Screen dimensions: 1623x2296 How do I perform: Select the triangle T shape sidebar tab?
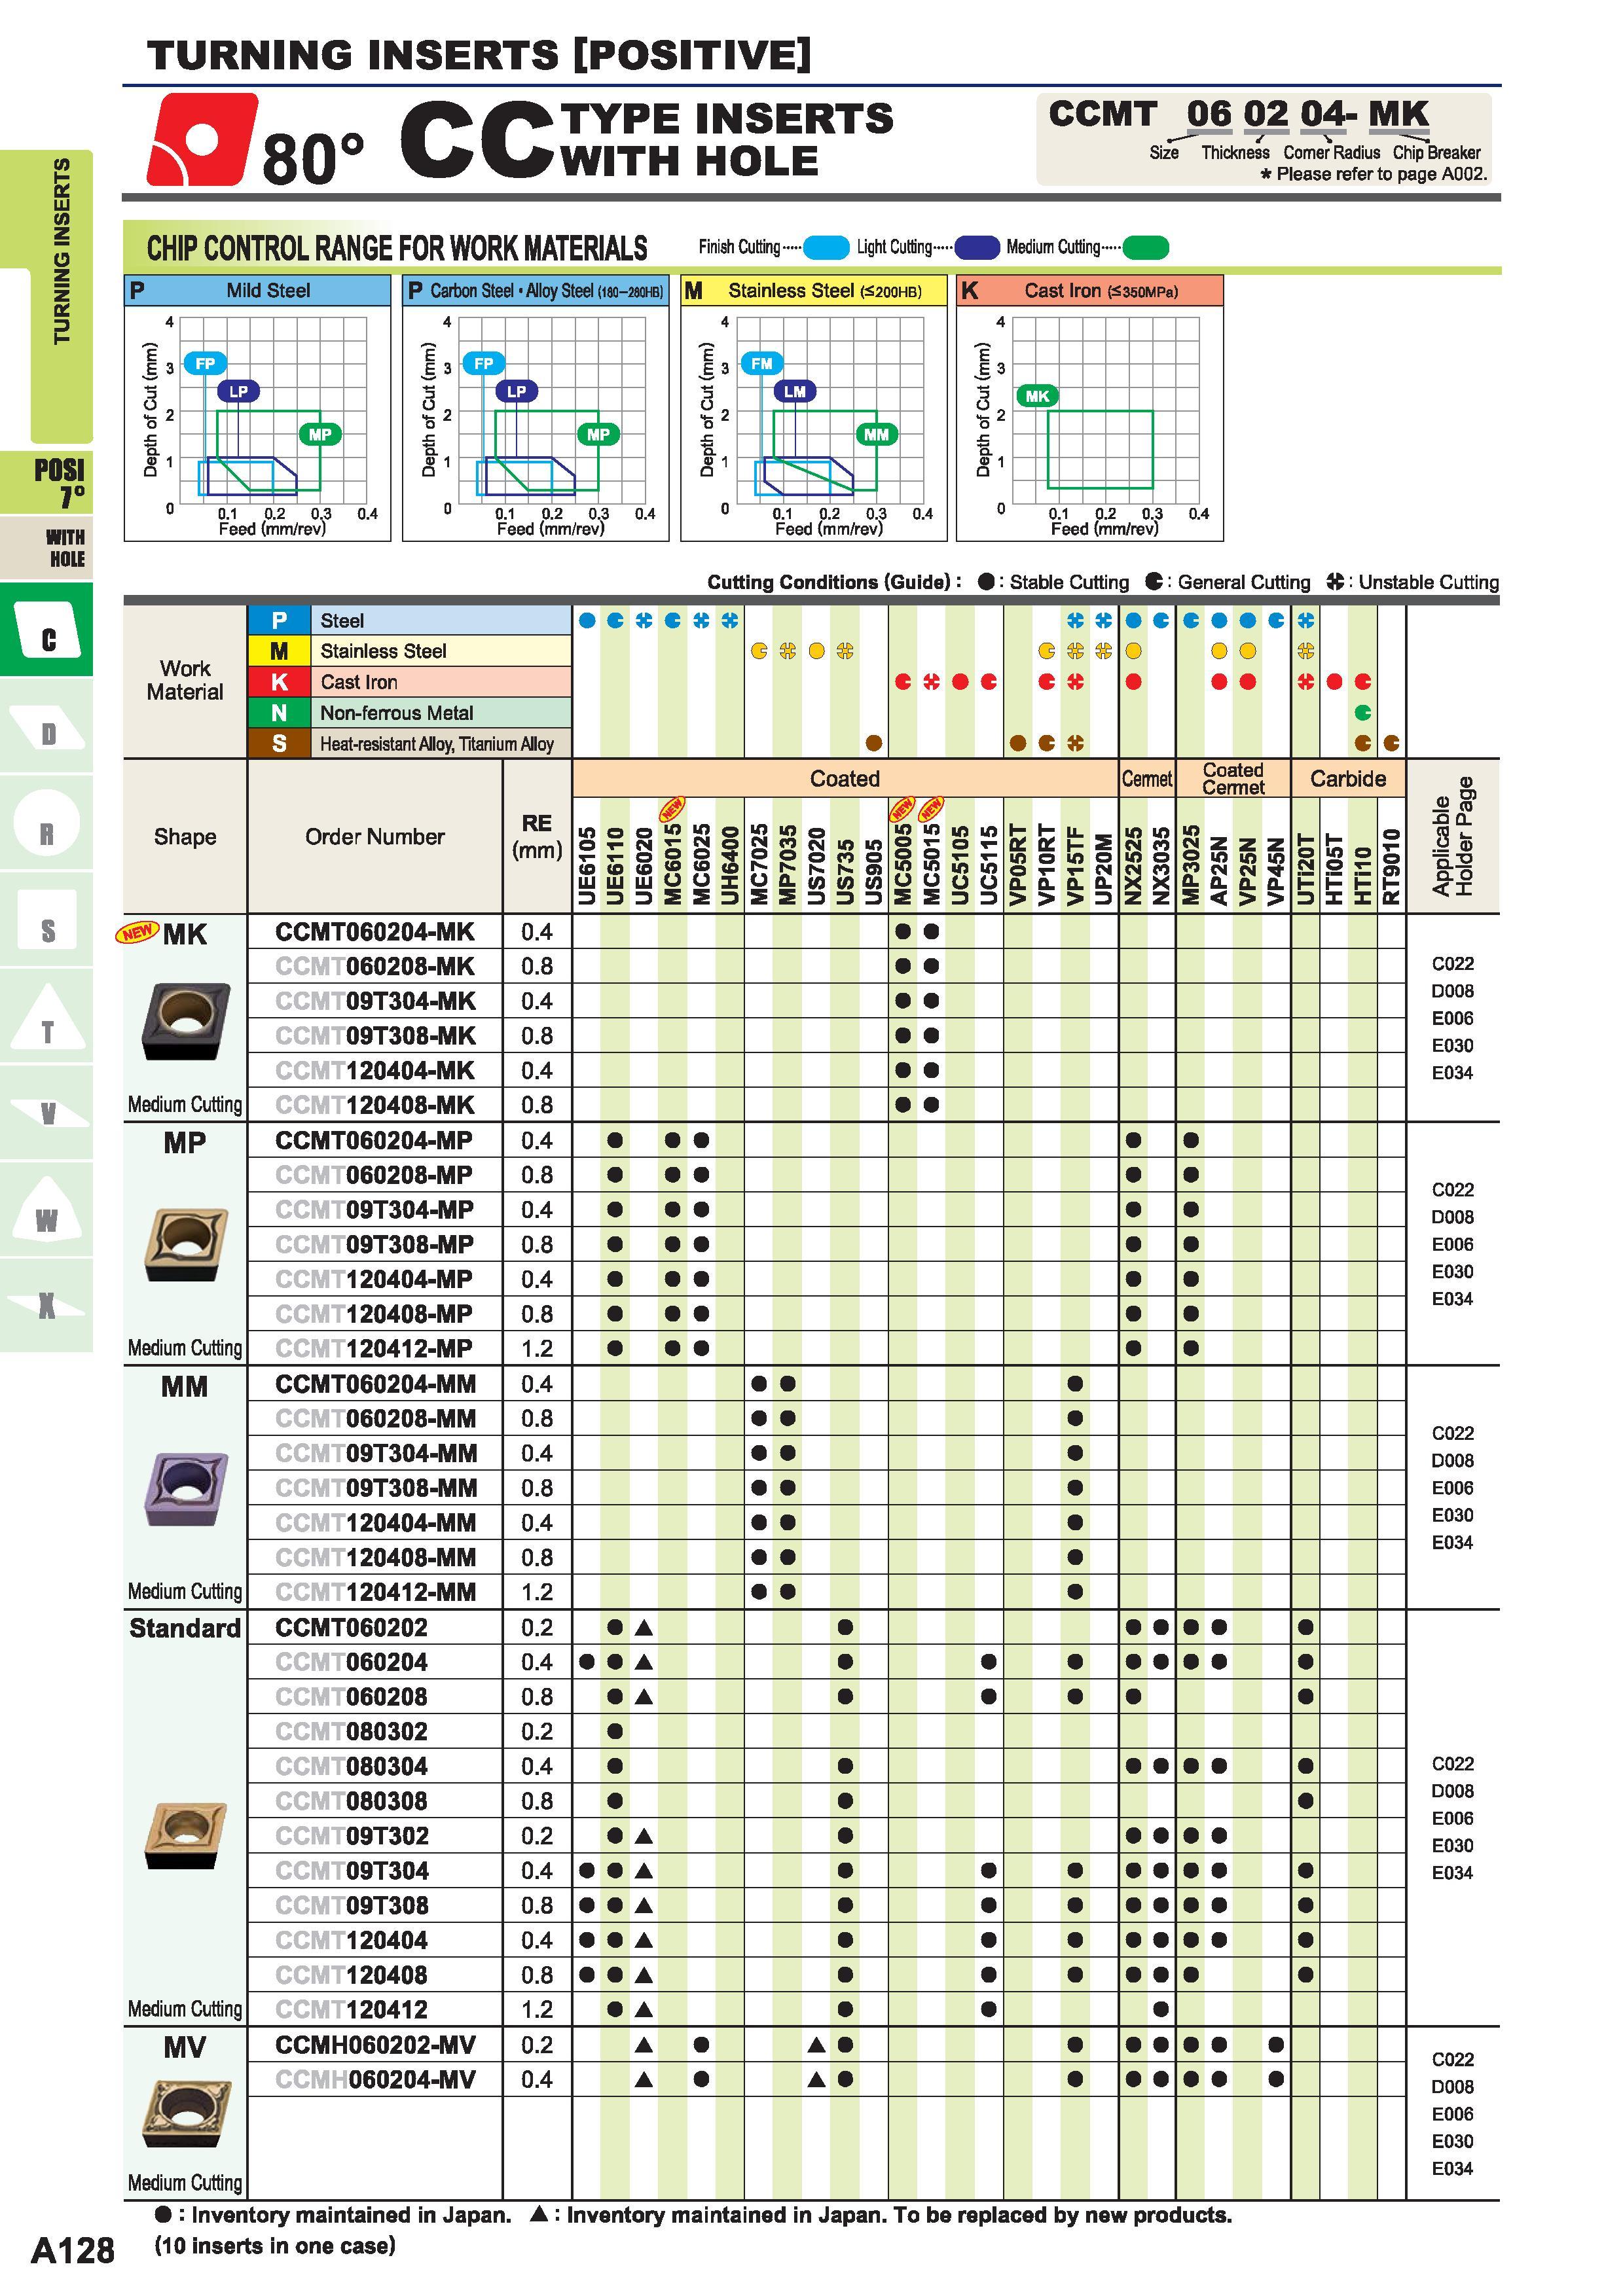(x=47, y=1017)
